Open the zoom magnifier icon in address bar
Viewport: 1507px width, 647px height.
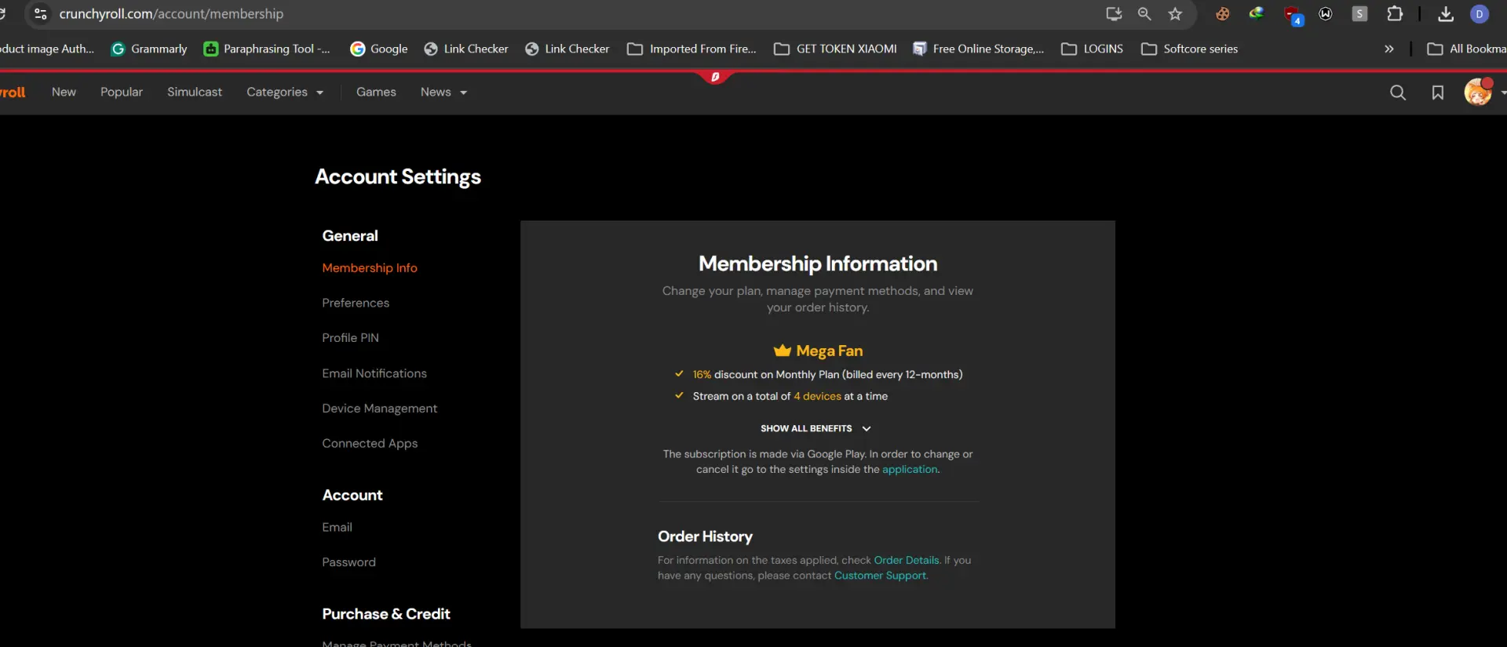(1144, 13)
